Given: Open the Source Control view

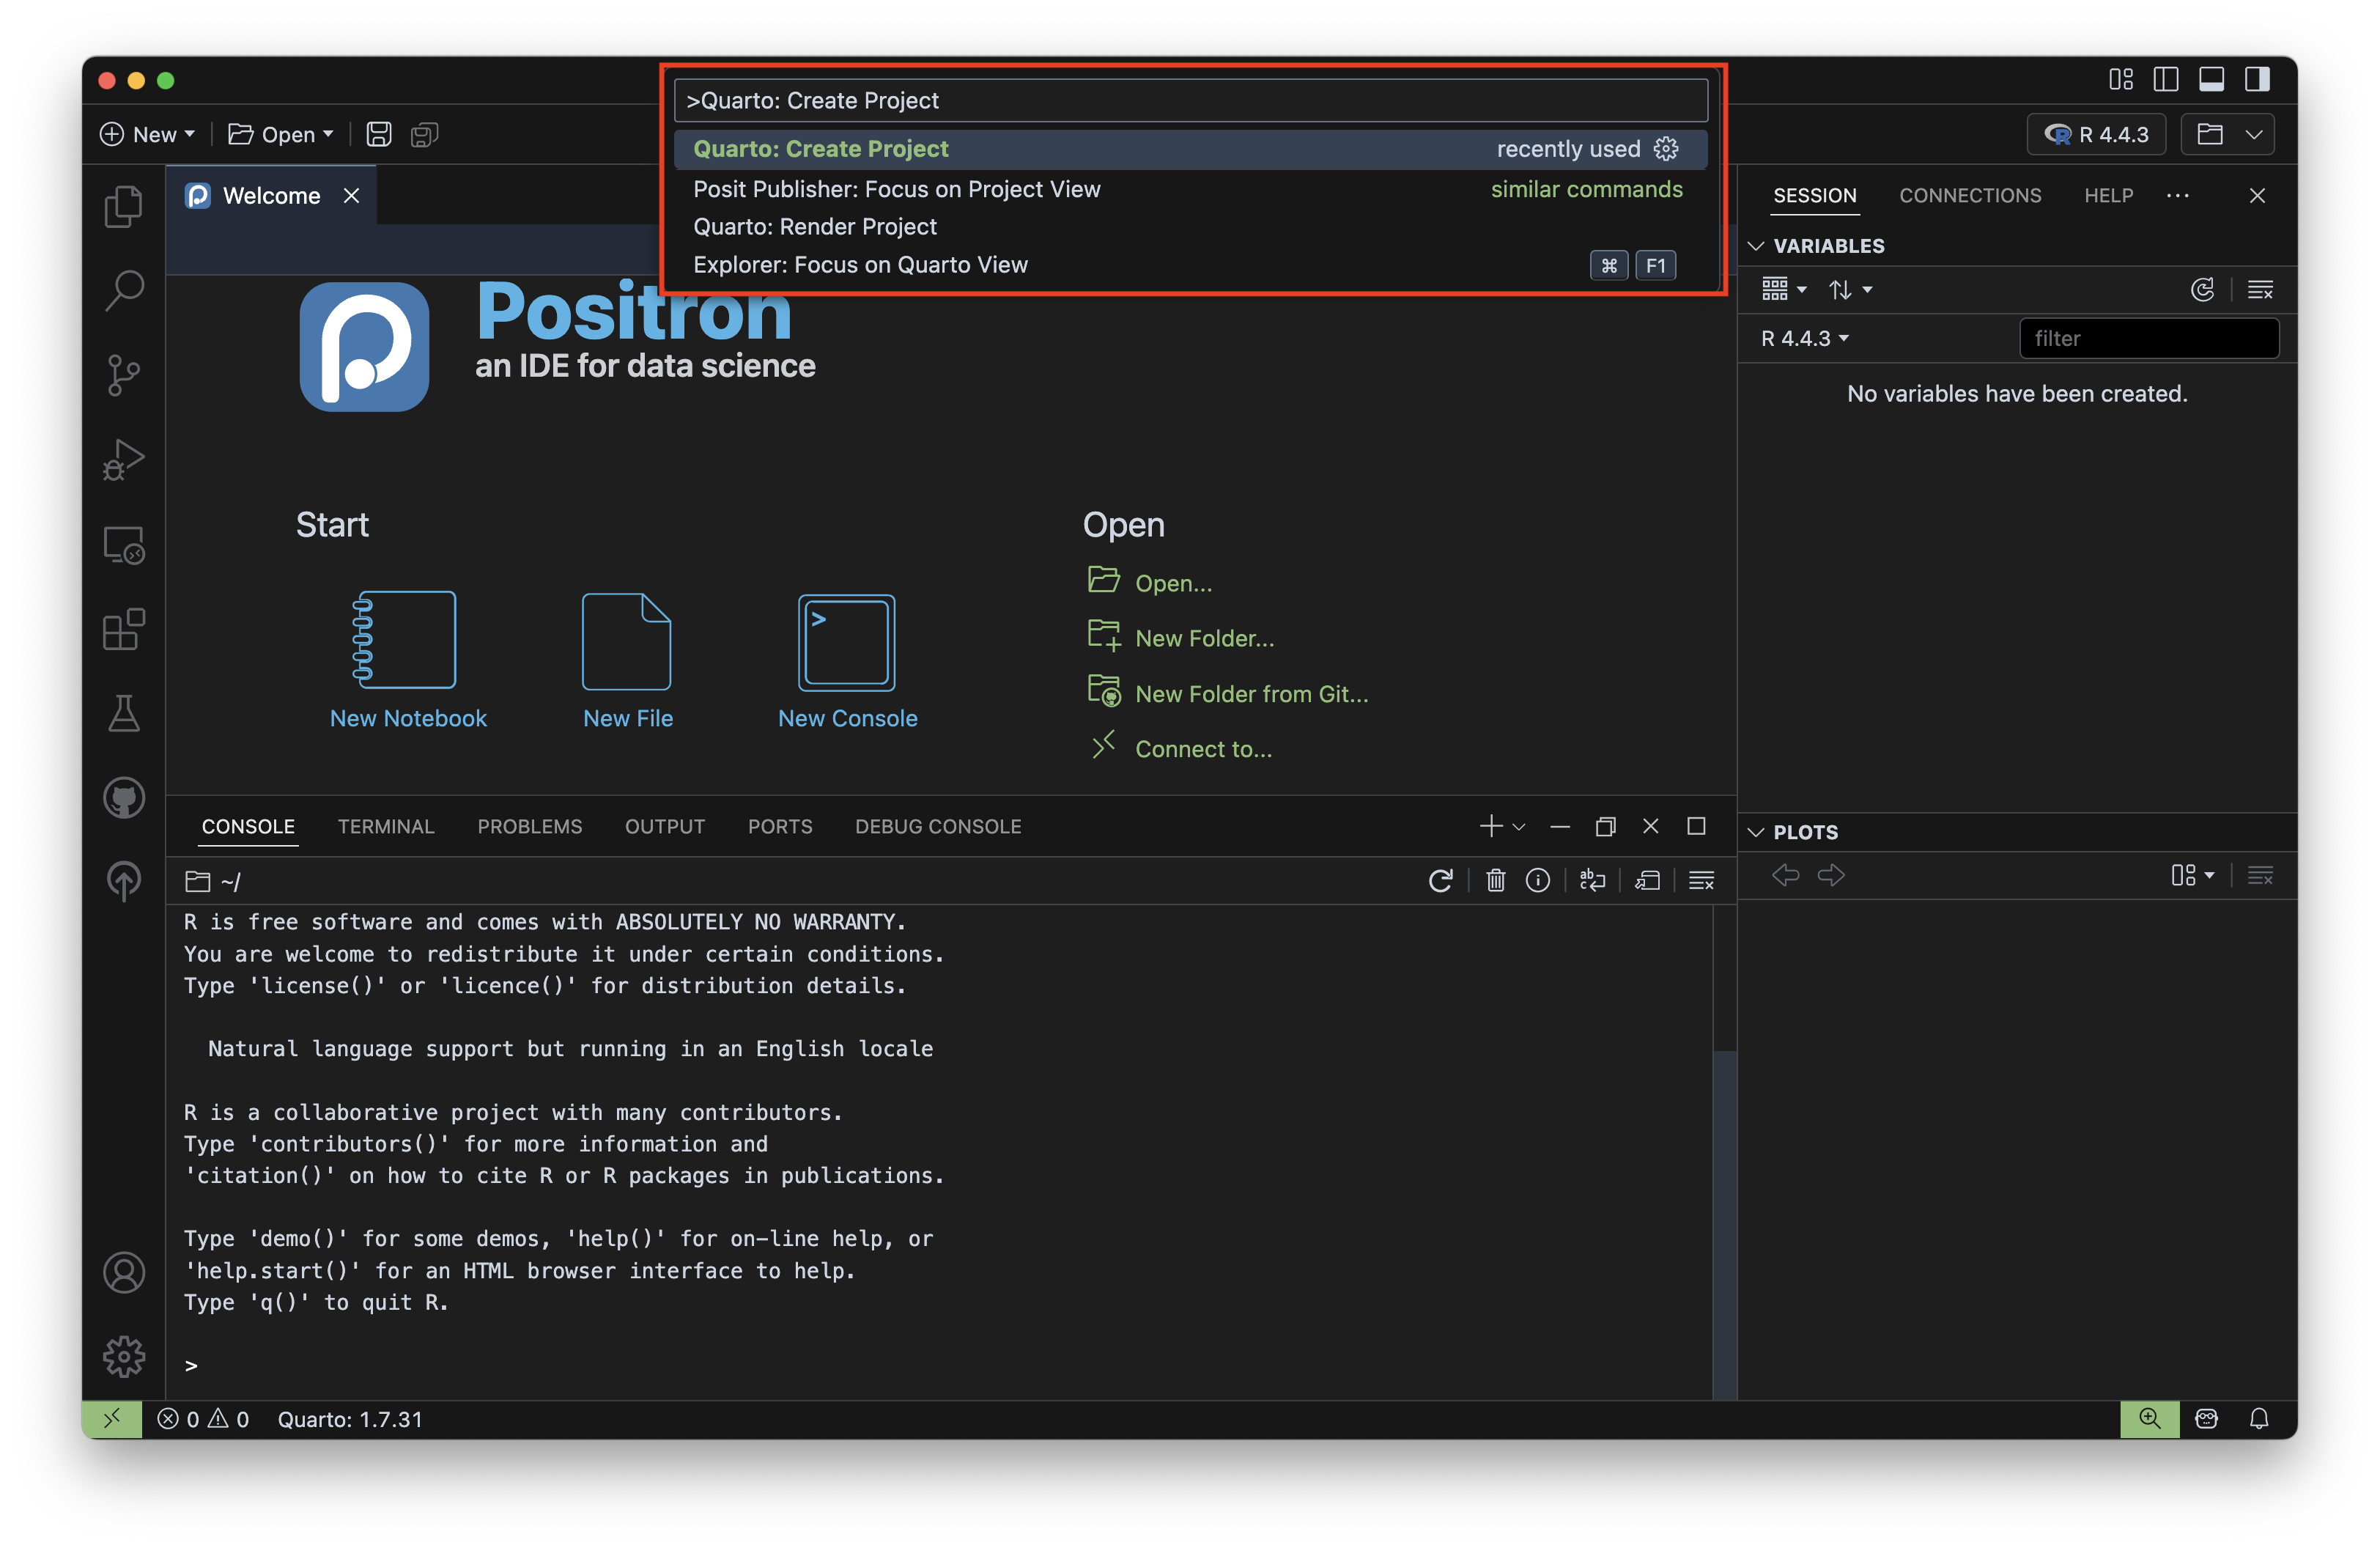Looking at the screenshot, I should pos(124,375).
